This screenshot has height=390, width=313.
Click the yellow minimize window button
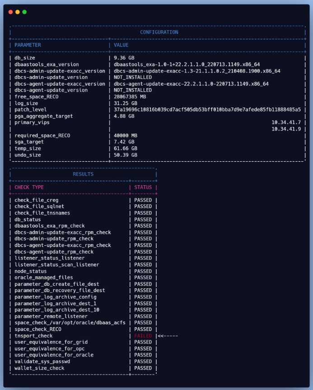pos(18,12)
